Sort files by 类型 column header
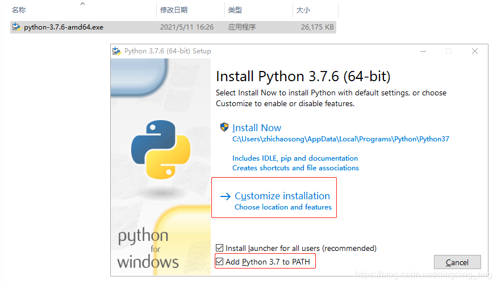 (x=235, y=10)
